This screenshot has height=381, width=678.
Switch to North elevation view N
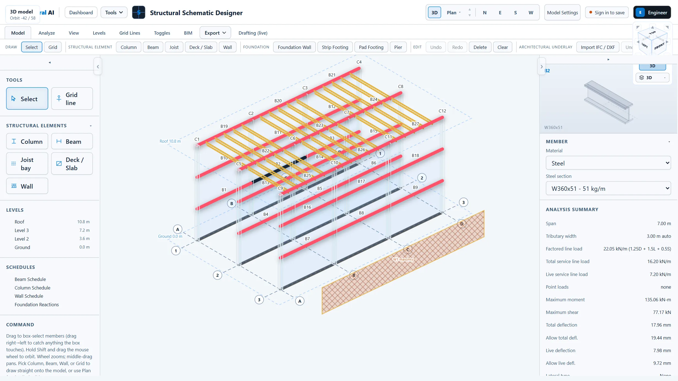coord(485,12)
